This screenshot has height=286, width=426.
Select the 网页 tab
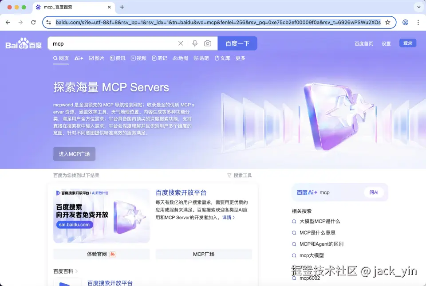(x=61, y=58)
